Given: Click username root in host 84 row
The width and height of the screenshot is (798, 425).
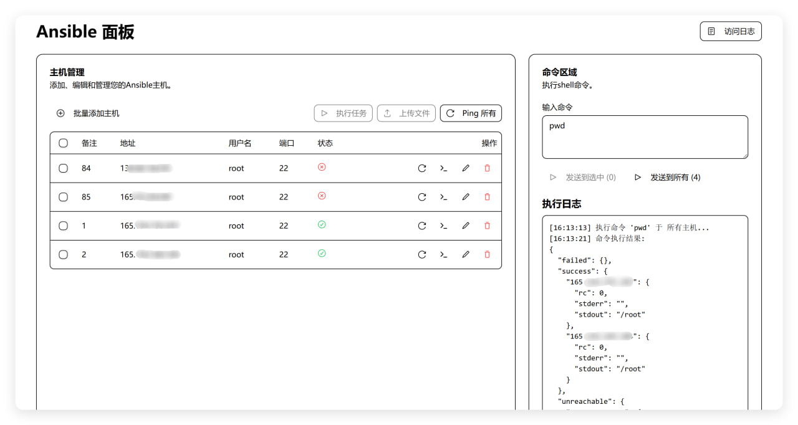Looking at the screenshot, I should click(x=236, y=168).
